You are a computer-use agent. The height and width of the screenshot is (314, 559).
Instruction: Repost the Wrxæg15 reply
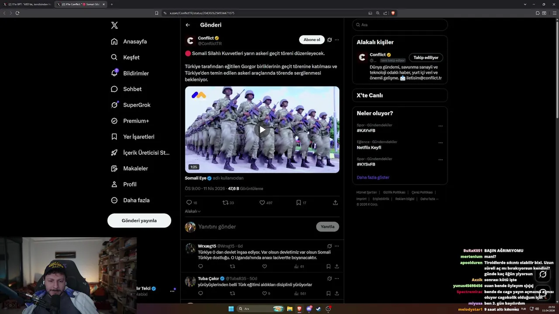(x=232, y=266)
